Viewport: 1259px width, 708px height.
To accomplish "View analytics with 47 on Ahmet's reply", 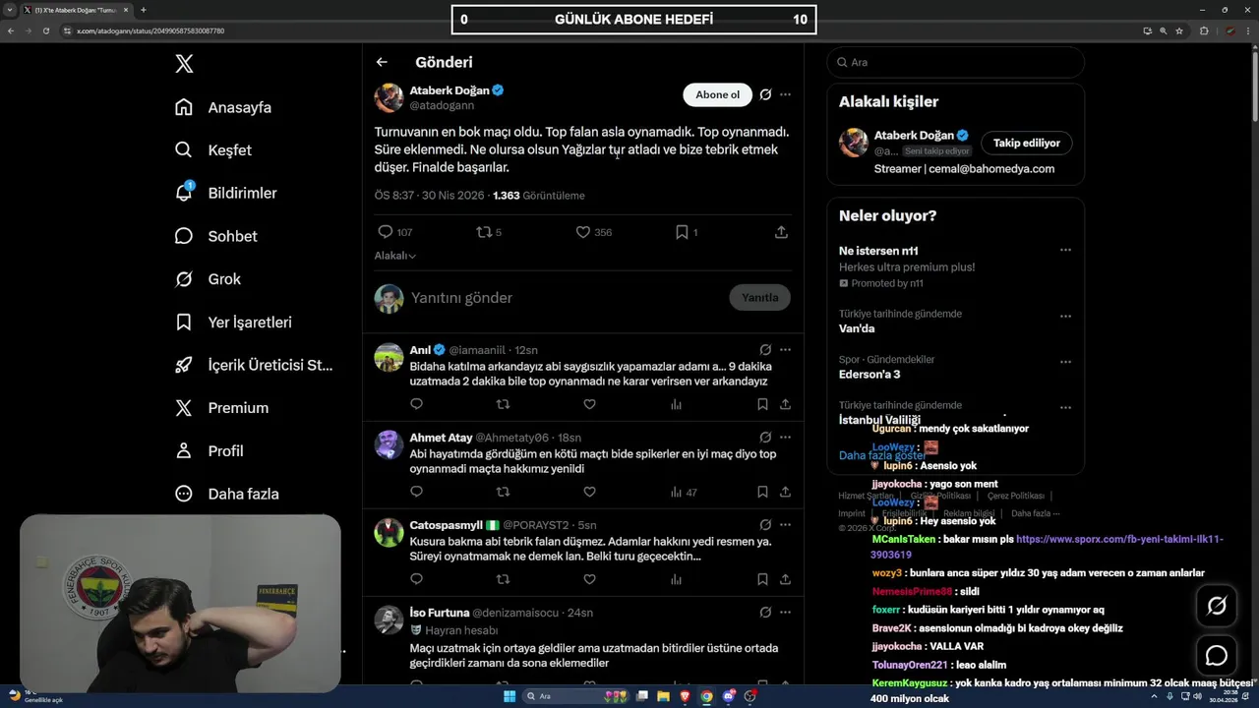I will point(684,492).
